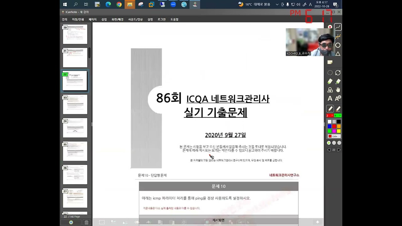Open the 페이지 menu

click(x=93, y=19)
